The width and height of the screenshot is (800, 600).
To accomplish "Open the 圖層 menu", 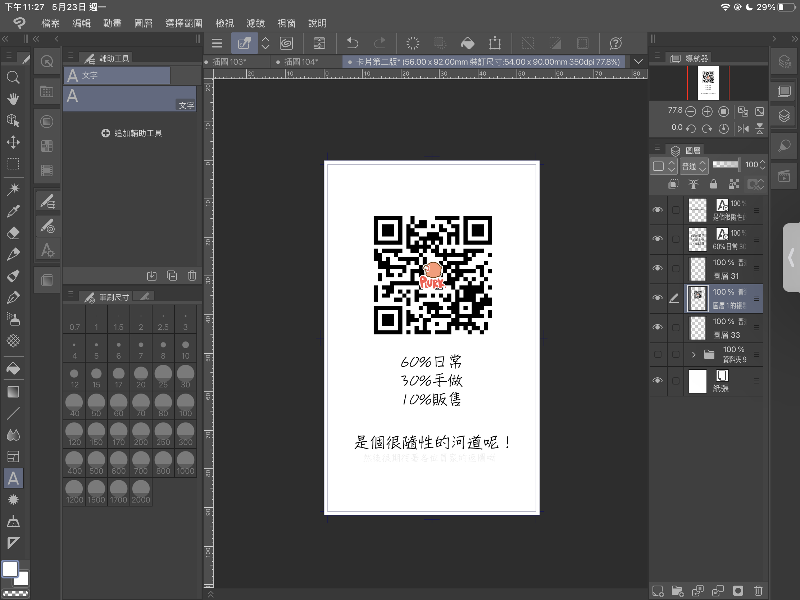I will (143, 23).
